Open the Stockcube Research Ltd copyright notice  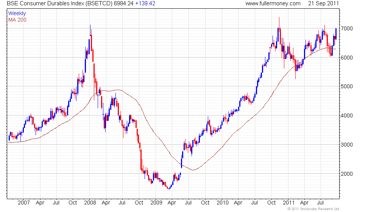(313, 209)
